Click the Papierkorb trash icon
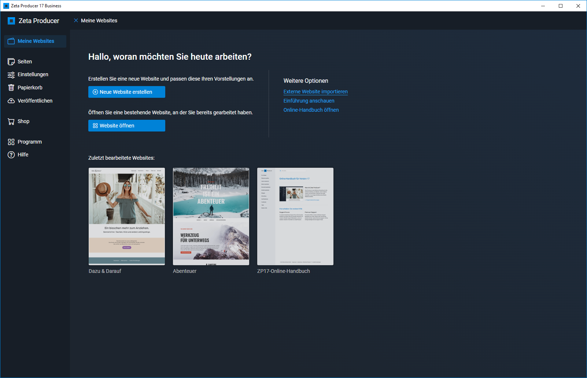The image size is (587, 378). (11, 88)
